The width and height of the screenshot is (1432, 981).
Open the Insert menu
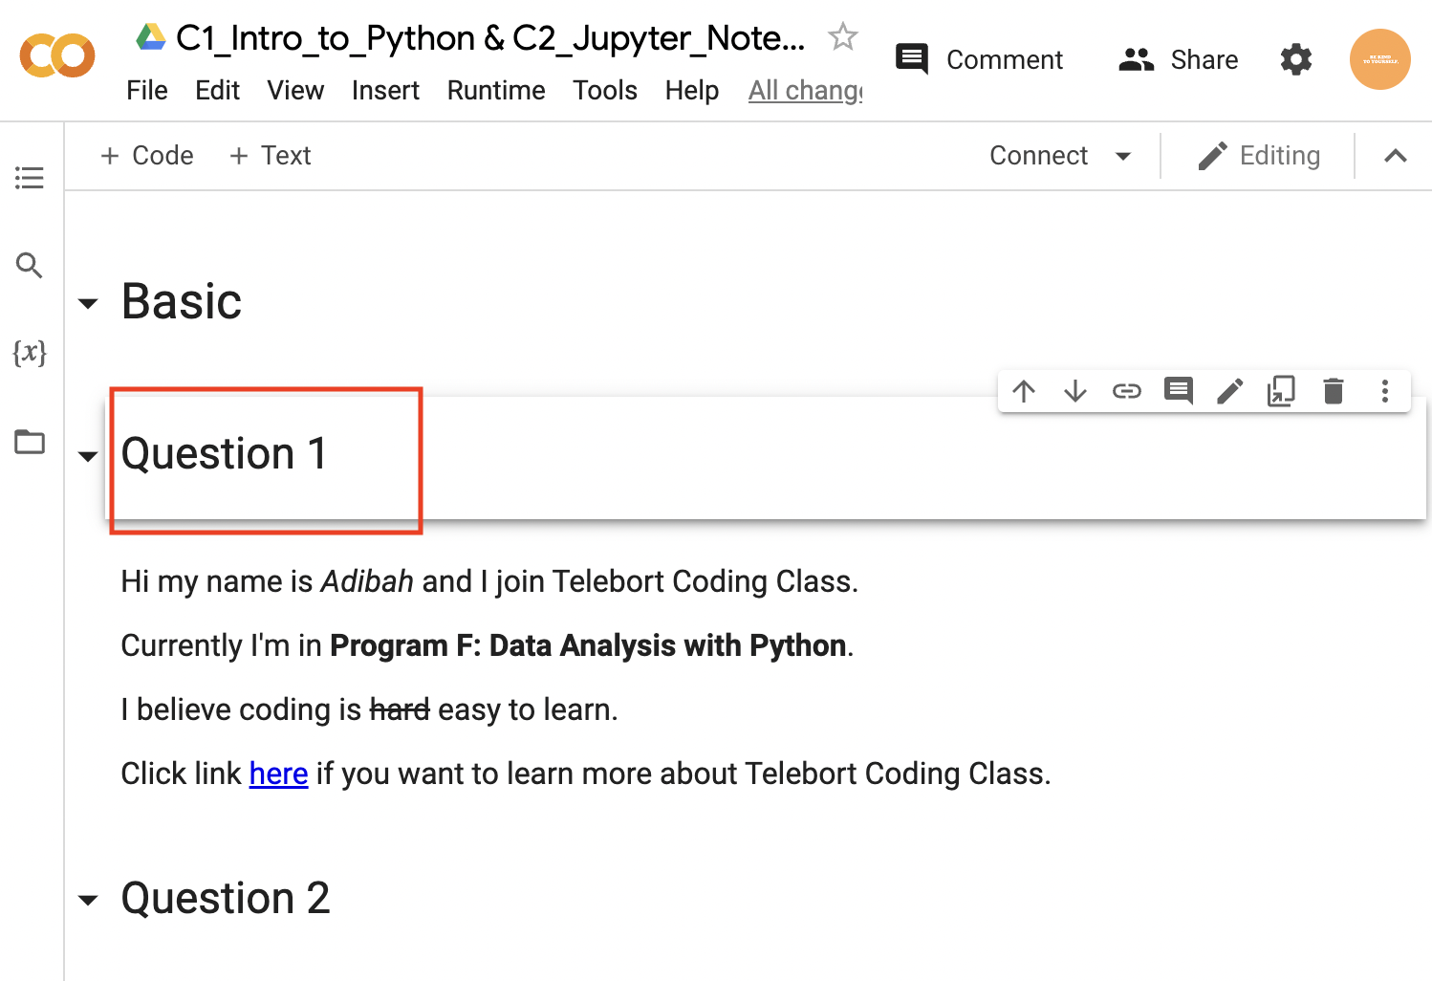click(x=385, y=91)
